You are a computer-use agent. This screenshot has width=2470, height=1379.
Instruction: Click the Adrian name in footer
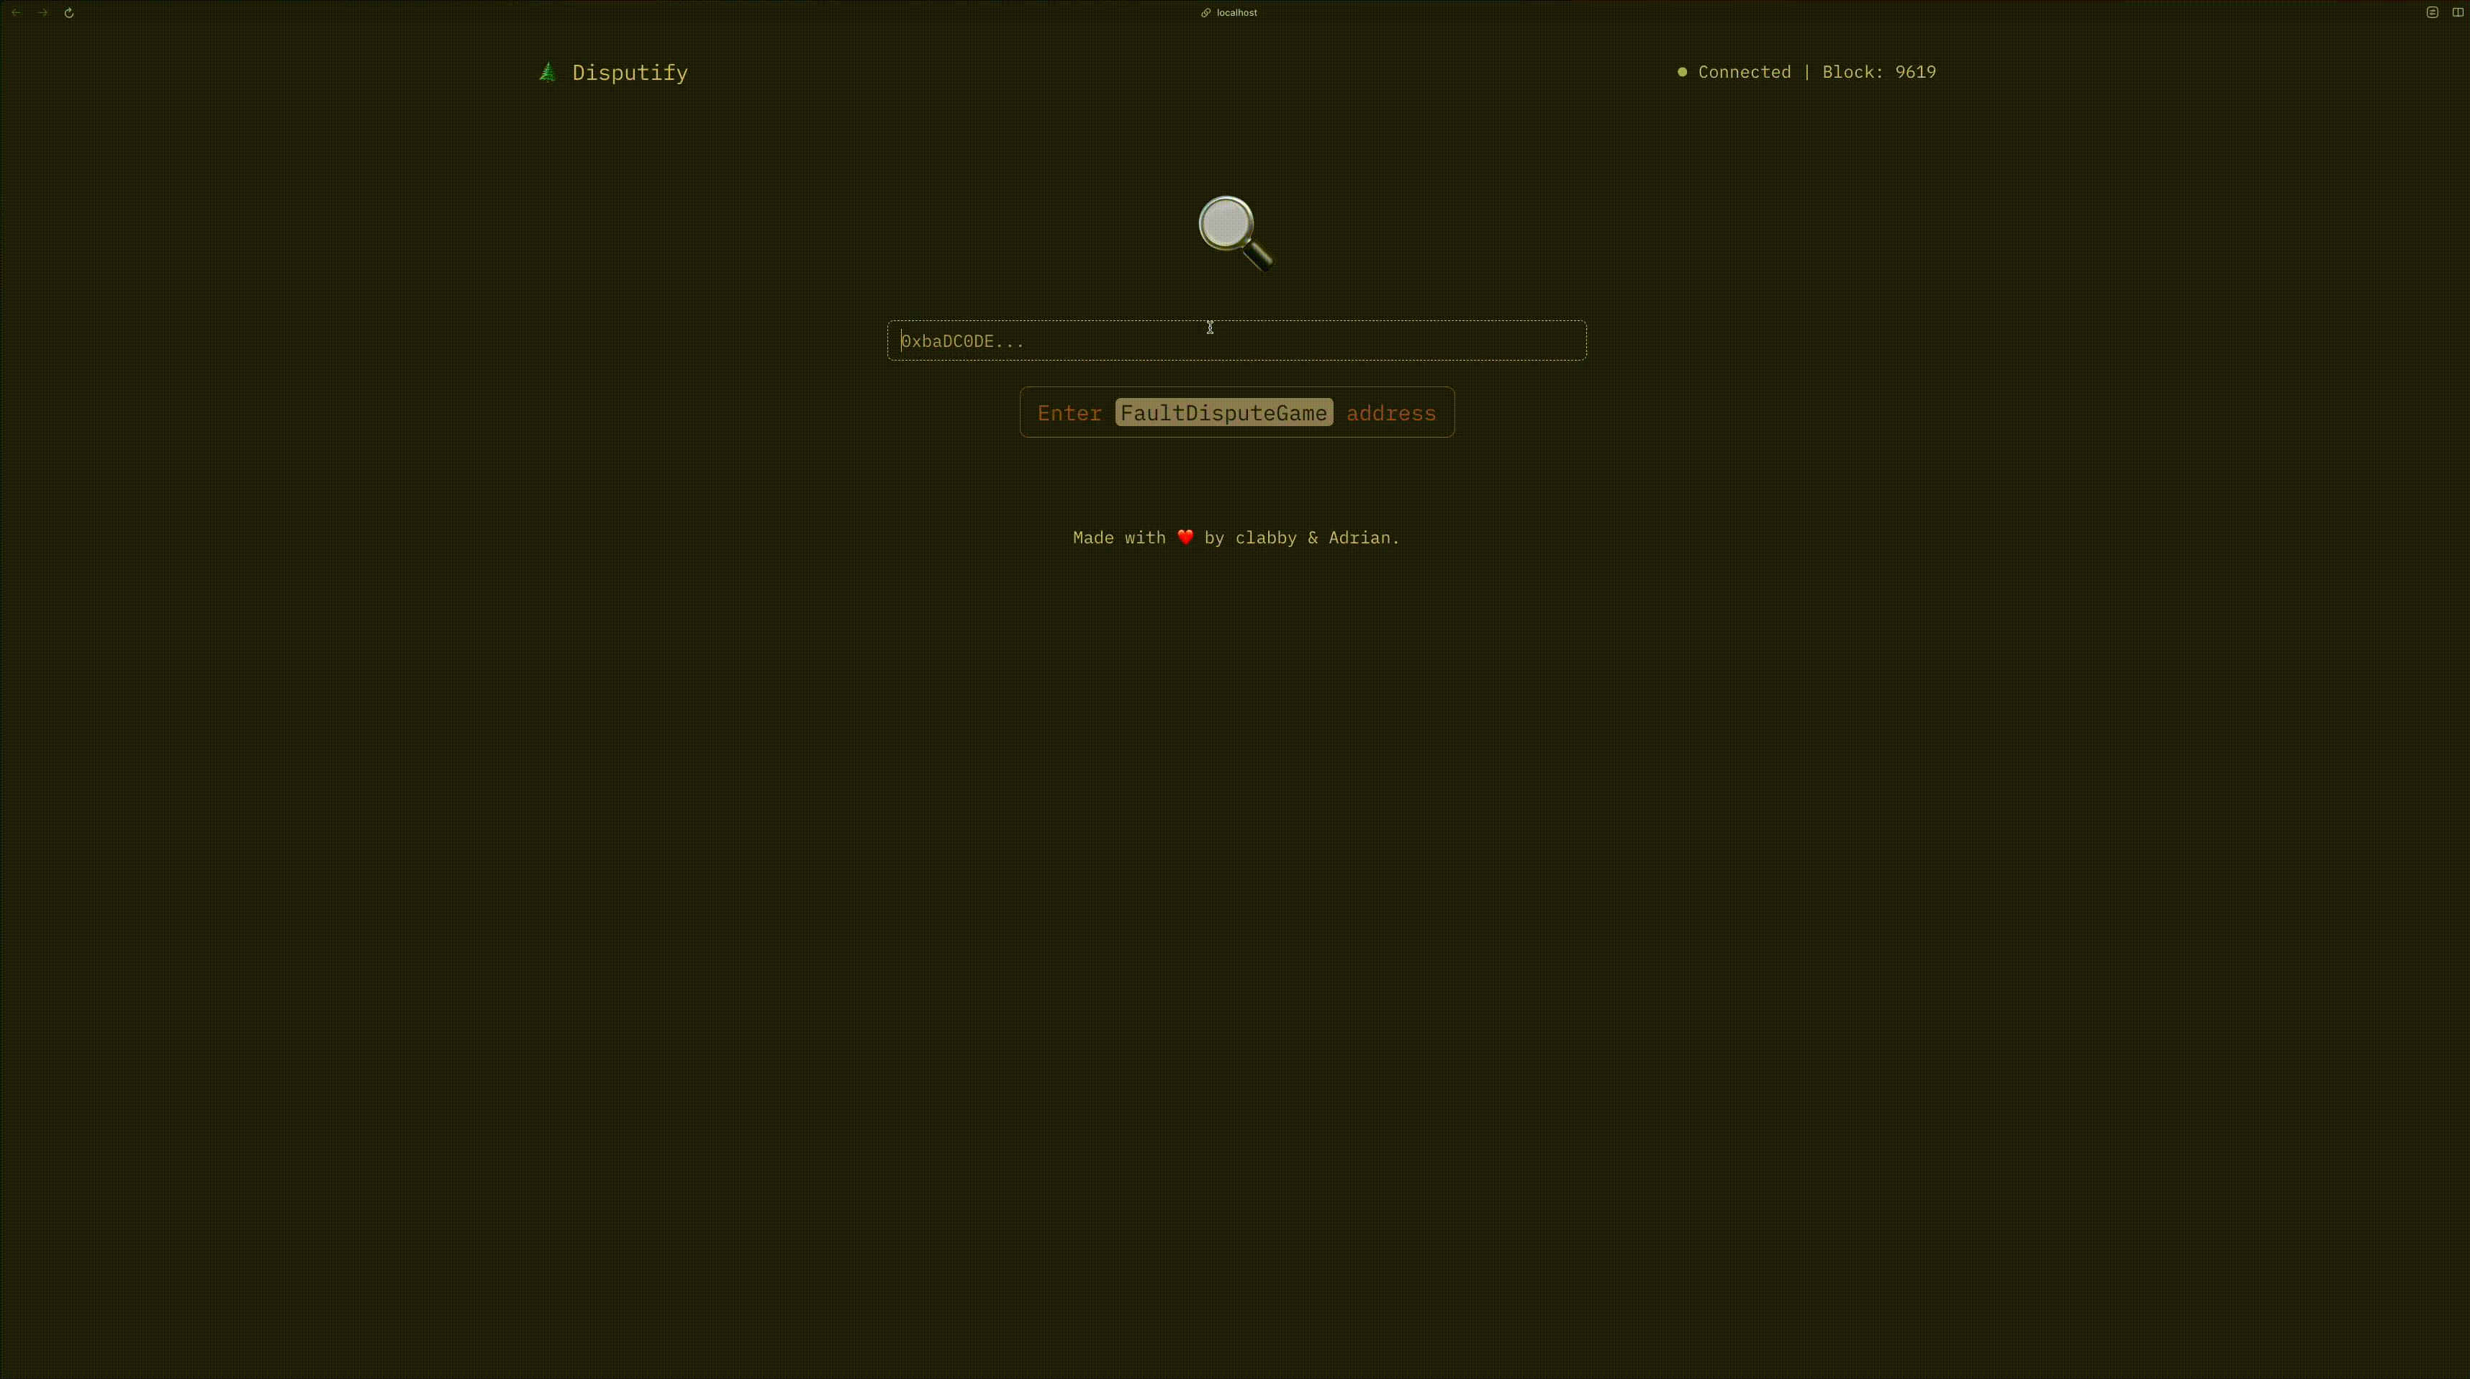coord(1359,538)
